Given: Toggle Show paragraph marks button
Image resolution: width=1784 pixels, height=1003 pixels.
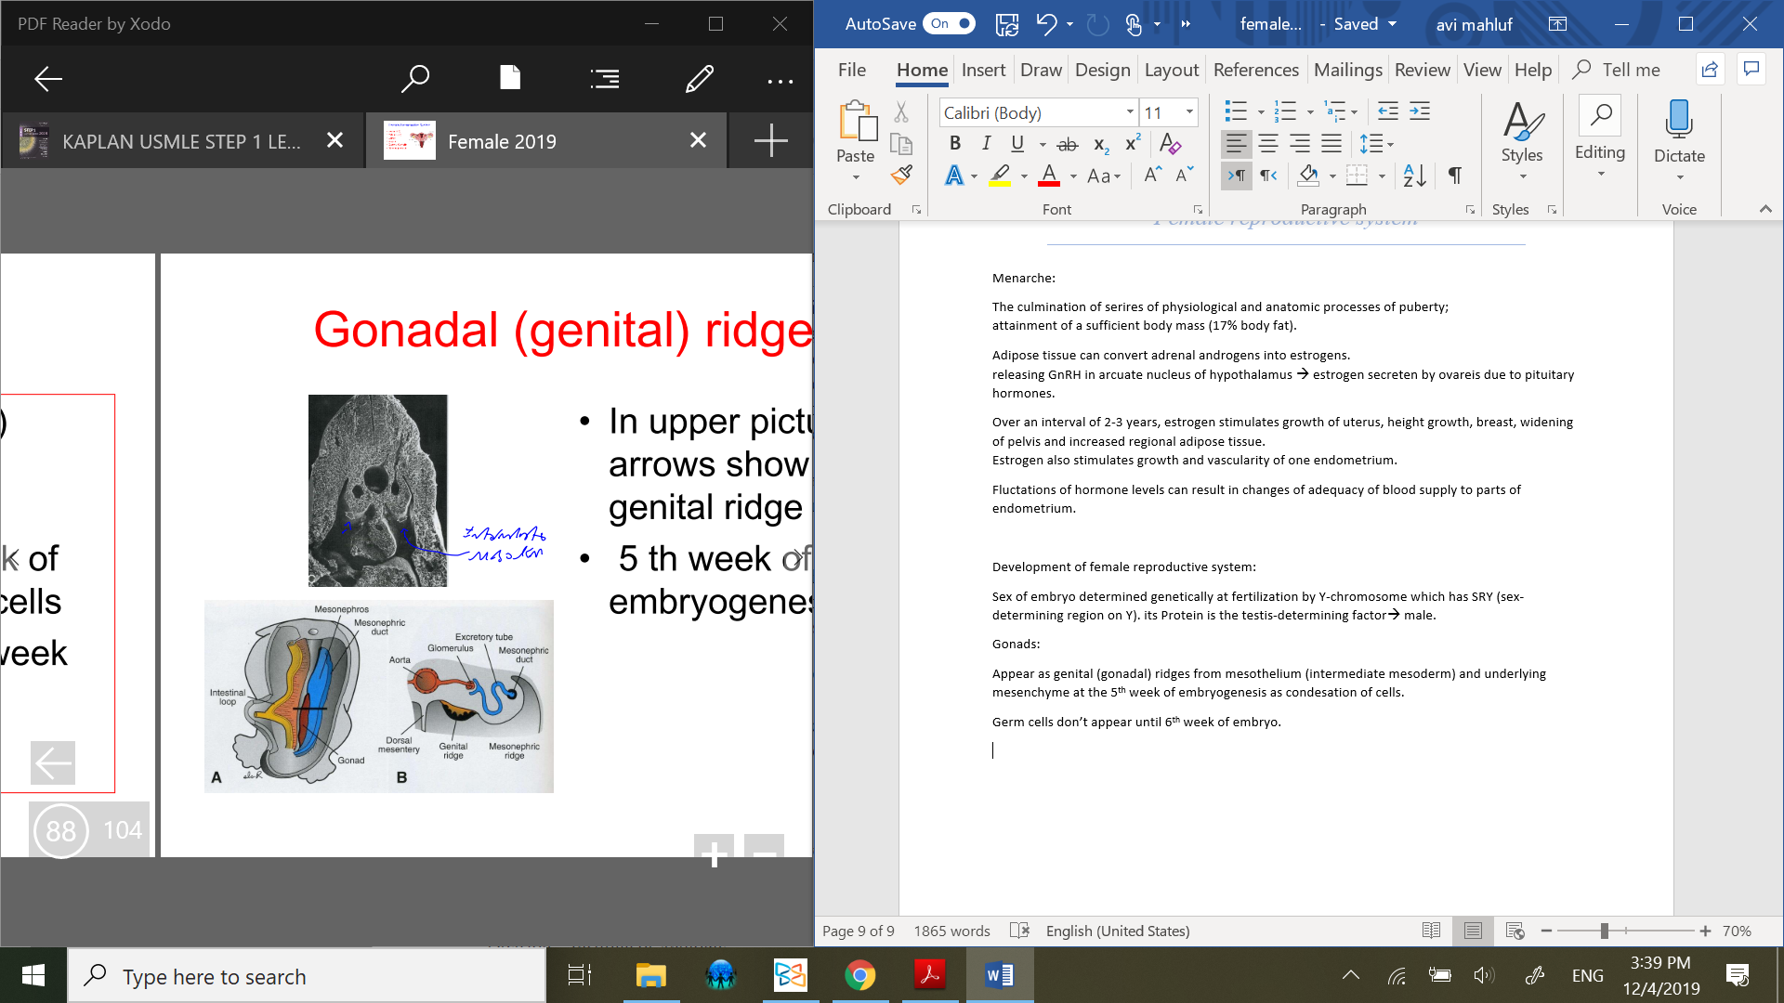Looking at the screenshot, I should (1454, 175).
